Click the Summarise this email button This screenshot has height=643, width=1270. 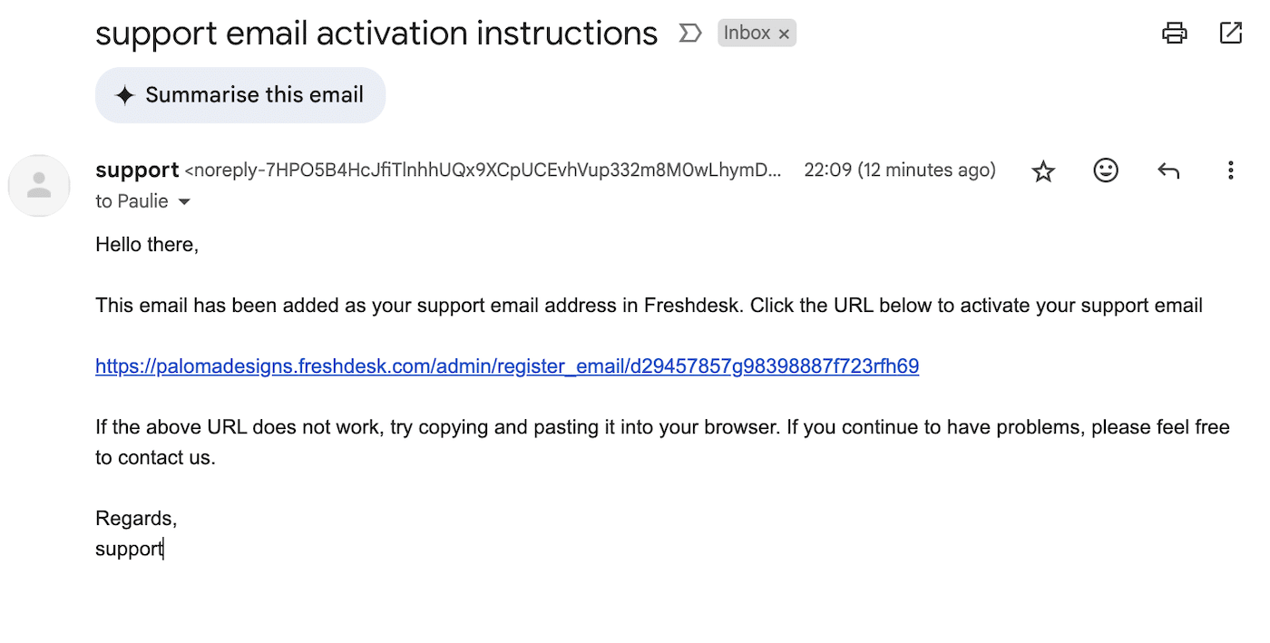pyautogui.click(x=240, y=94)
